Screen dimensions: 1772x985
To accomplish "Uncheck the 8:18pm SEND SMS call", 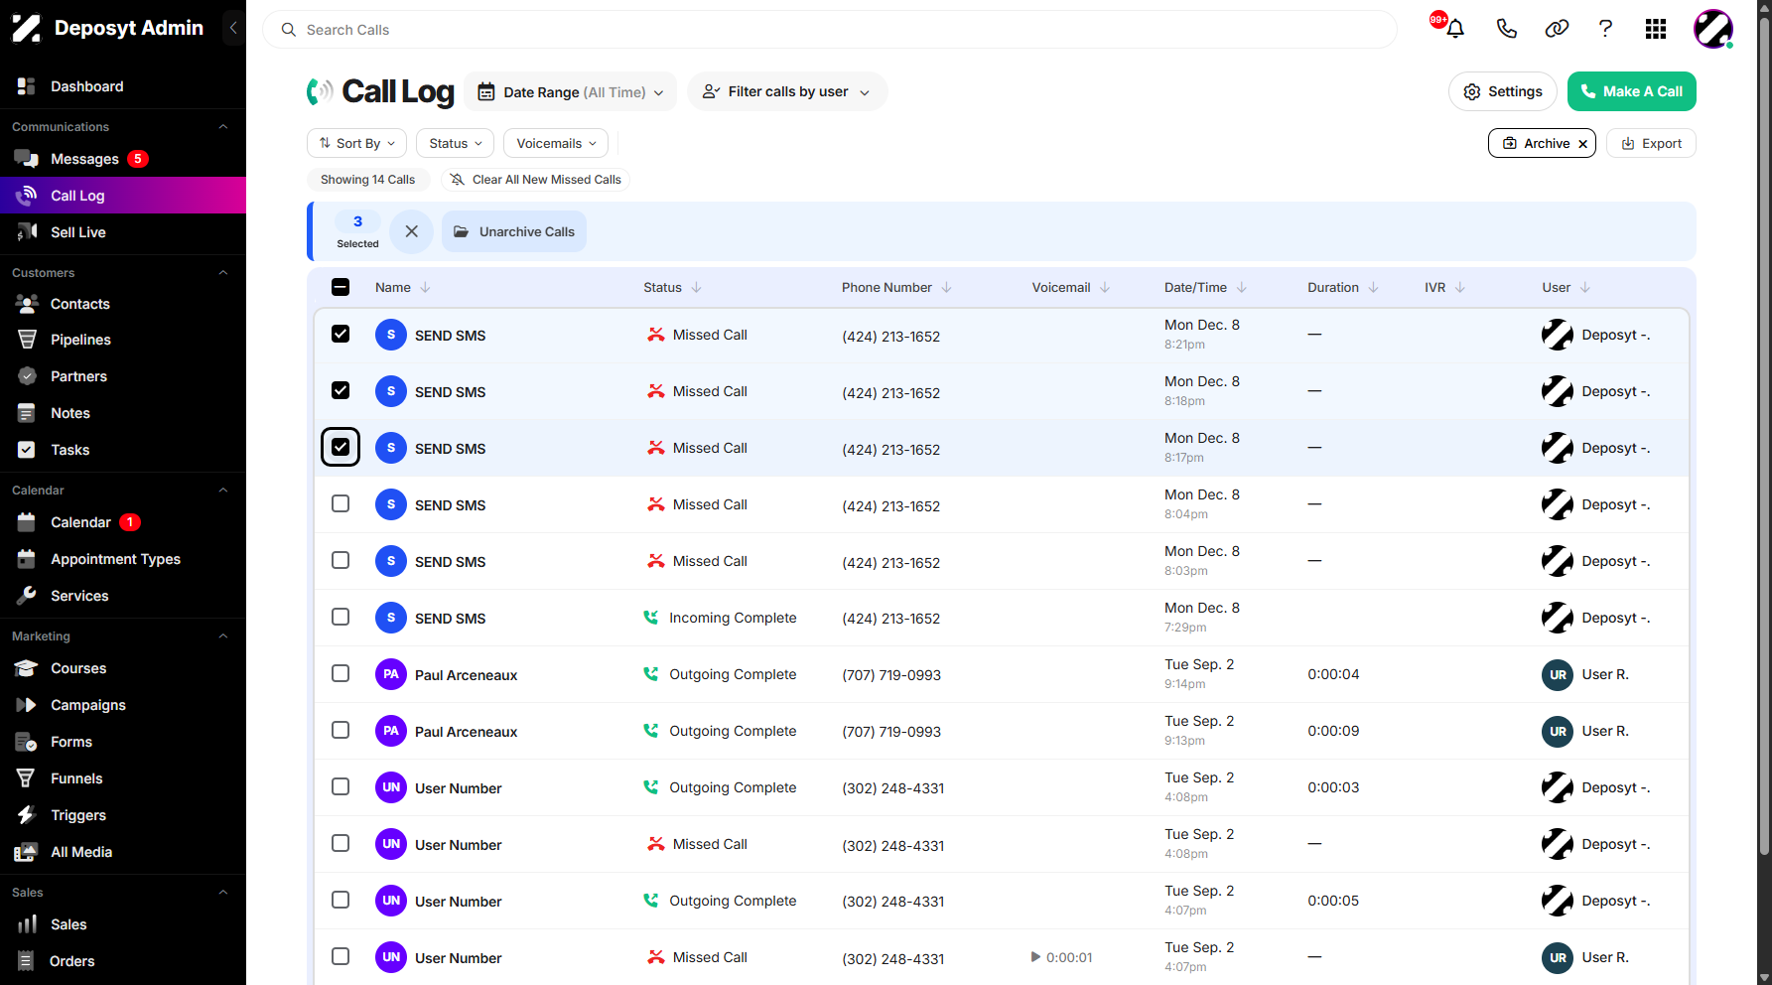I will (341, 390).
